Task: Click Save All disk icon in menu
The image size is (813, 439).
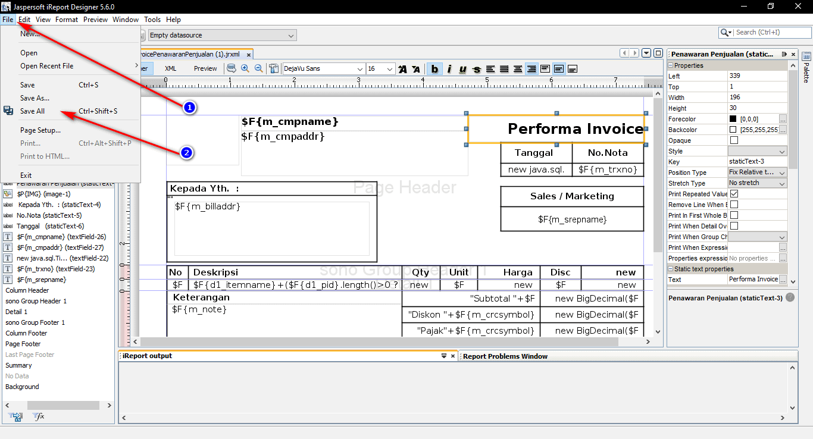Action: 8,111
